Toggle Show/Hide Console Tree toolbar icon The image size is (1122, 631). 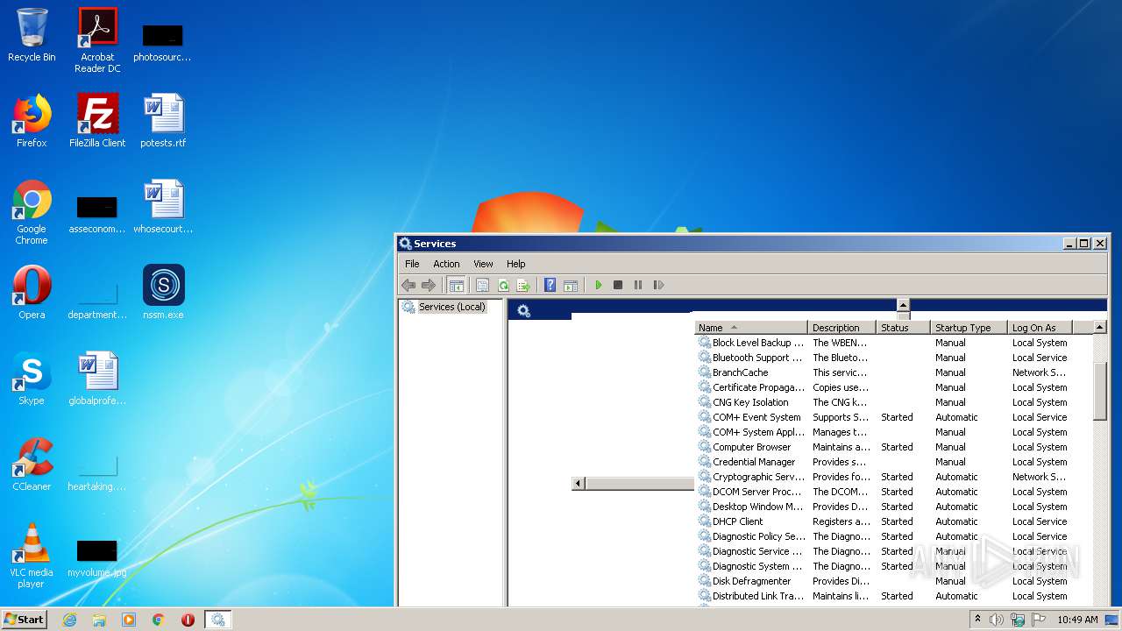point(456,285)
